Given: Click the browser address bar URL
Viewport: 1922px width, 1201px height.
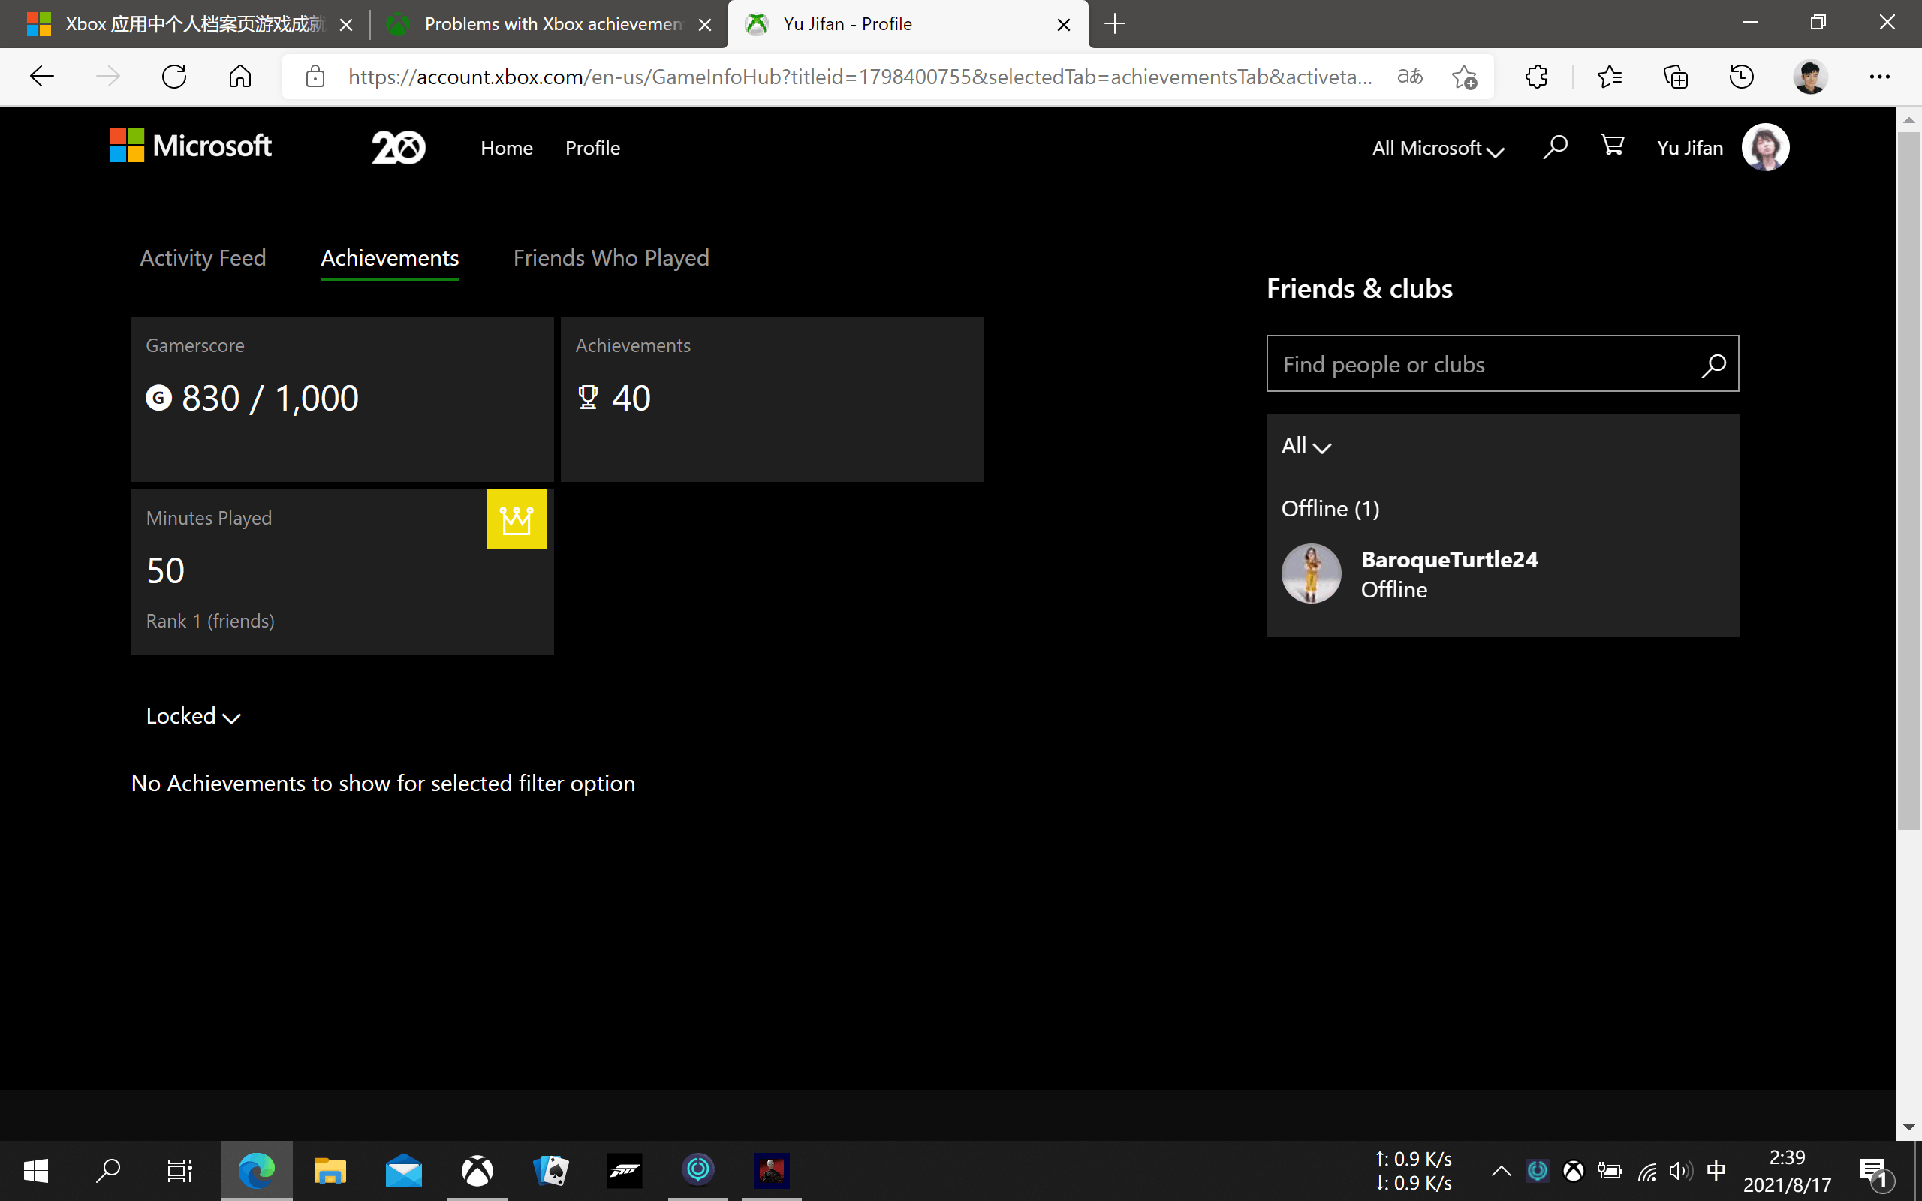Looking at the screenshot, I should click(x=860, y=77).
